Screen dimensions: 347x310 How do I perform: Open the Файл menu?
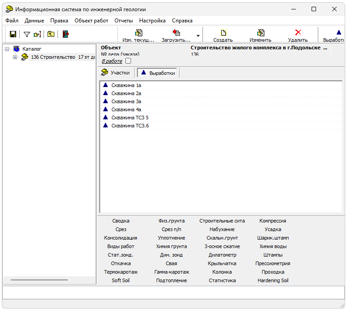(12, 21)
